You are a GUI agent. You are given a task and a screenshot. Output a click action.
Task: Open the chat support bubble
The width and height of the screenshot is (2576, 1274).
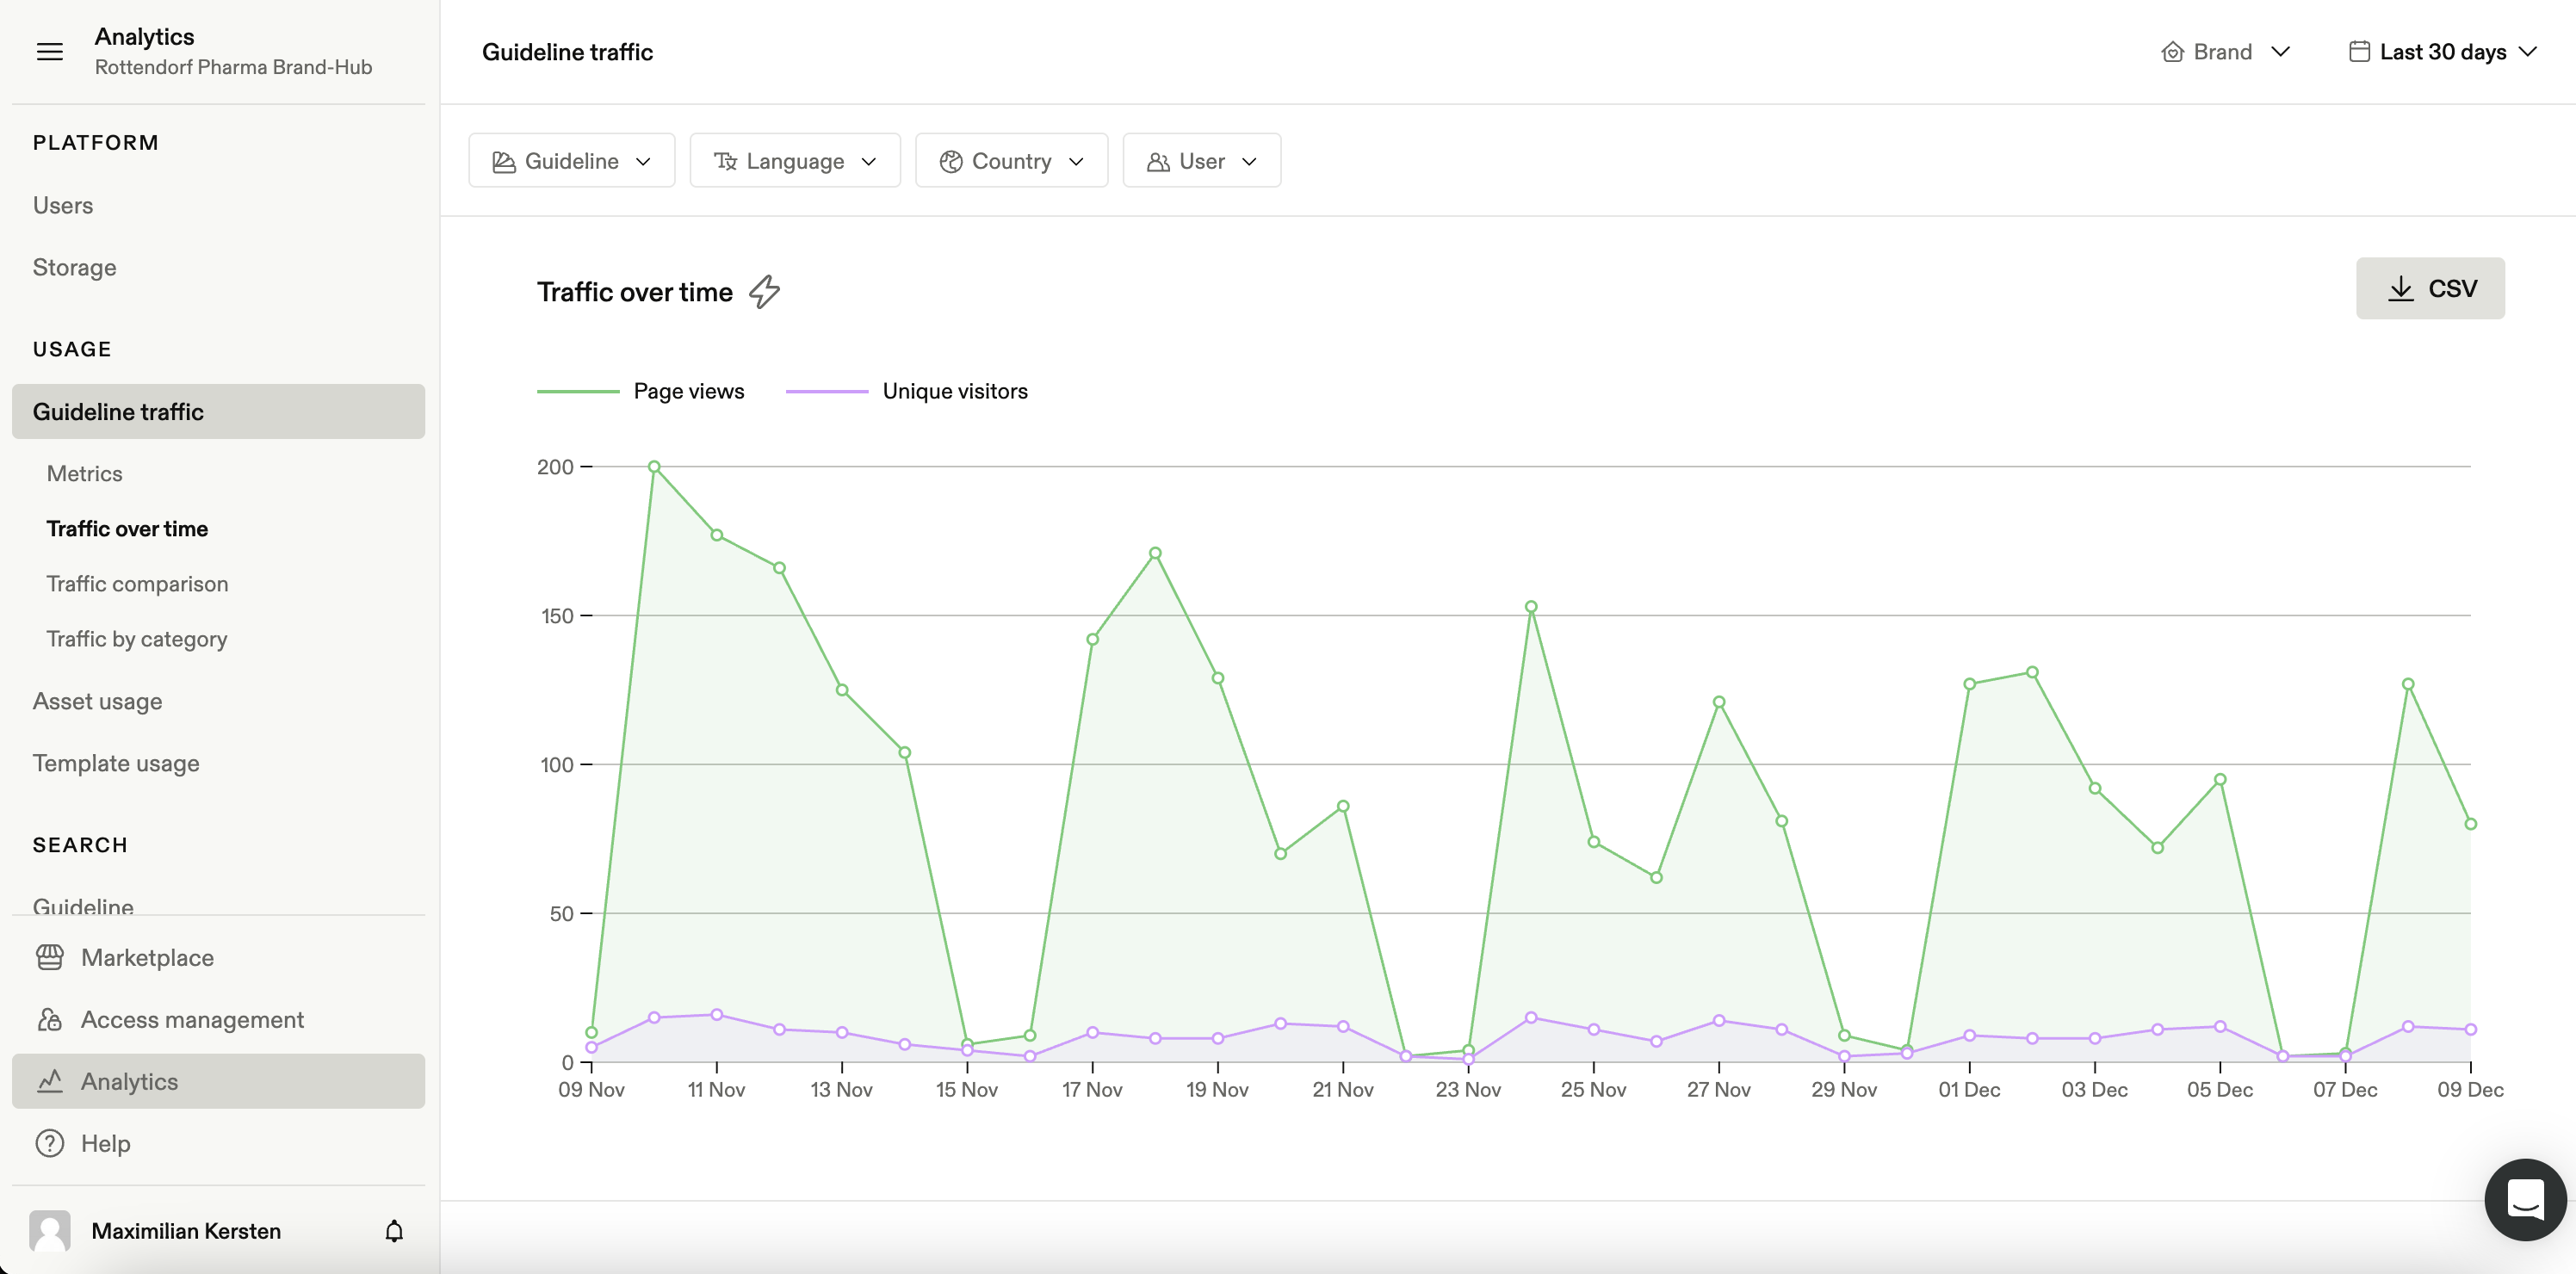pyautogui.click(x=2524, y=1199)
